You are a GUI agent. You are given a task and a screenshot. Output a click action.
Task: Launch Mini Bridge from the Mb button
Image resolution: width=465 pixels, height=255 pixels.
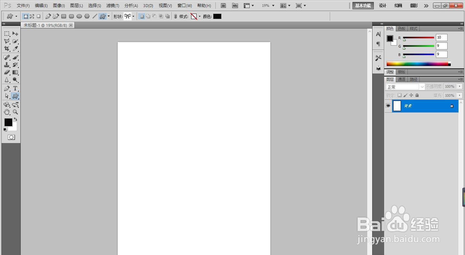click(235, 6)
